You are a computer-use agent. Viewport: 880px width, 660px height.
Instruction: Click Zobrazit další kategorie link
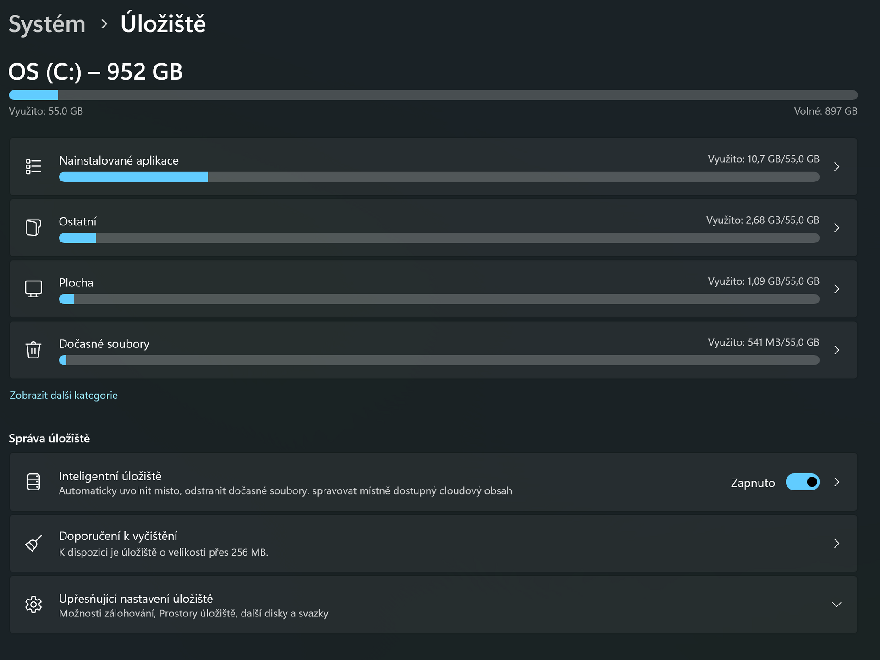pyautogui.click(x=64, y=395)
